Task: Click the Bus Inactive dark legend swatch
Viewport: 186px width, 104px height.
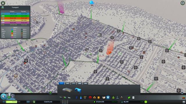Action: point(22,29)
